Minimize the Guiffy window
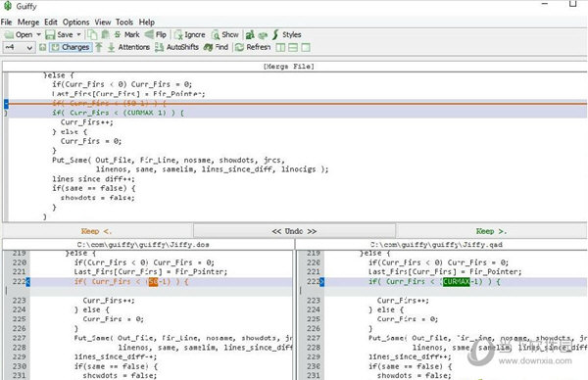The height and width of the screenshot is (380, 588). pos(545,4)
